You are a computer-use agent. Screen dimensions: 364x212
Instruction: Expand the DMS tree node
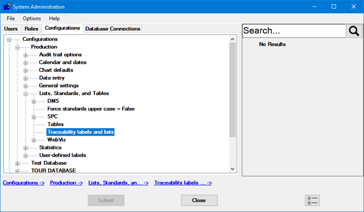point(34,102)
